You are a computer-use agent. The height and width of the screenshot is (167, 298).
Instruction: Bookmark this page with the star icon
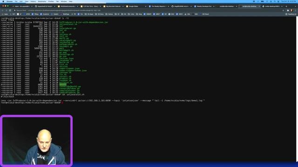[283, 10]
